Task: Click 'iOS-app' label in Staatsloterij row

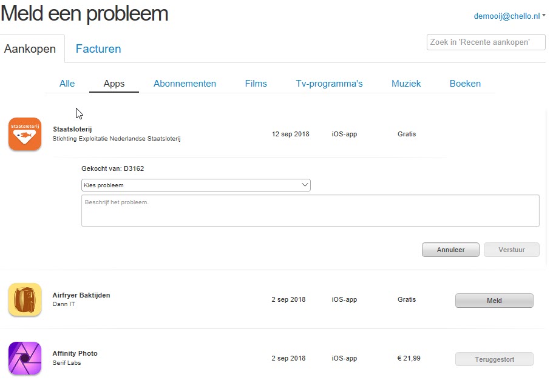Action: pos(344,134)
